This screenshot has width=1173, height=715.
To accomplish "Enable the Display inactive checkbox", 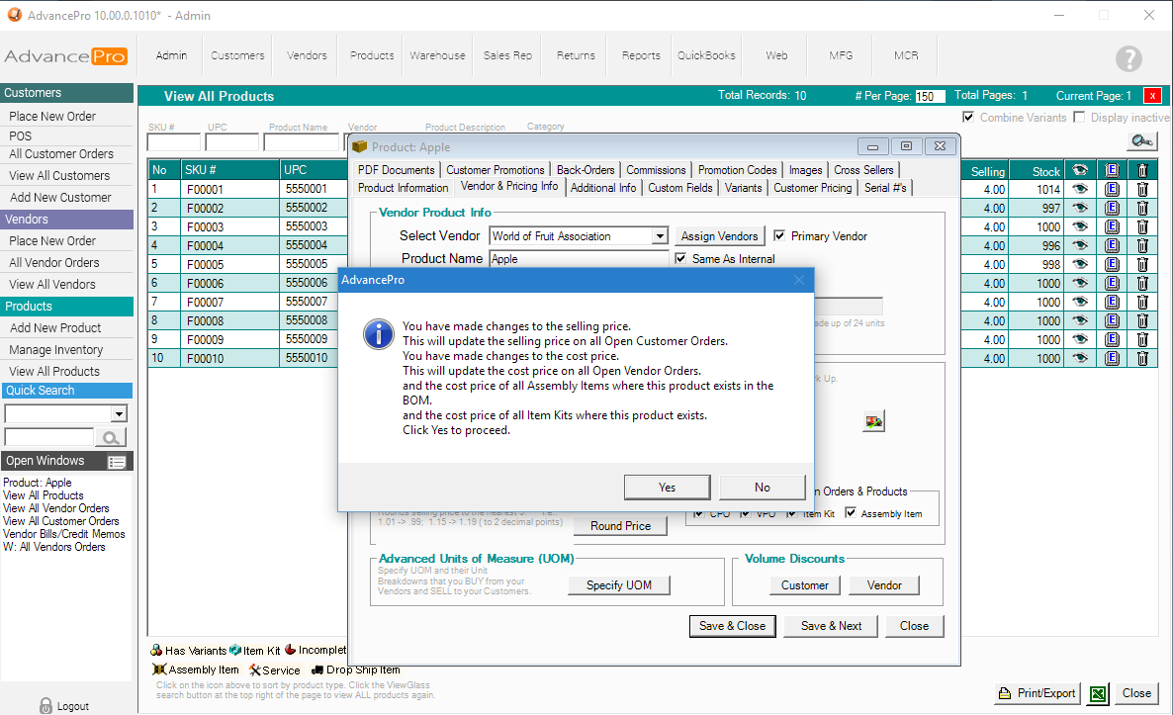I will [1080, 118].
